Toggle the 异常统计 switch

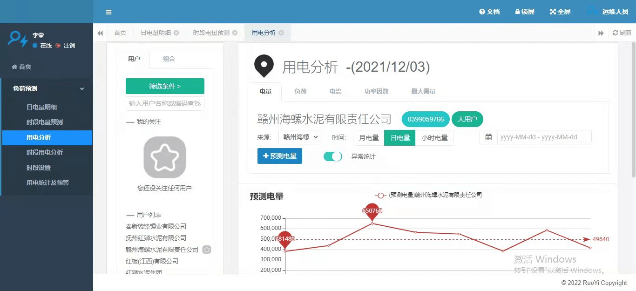pyautogui.click(x=333, y=156)
